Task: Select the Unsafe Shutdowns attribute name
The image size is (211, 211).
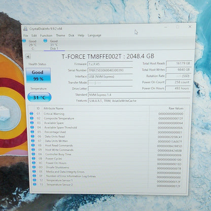Action: click(57, 167)
